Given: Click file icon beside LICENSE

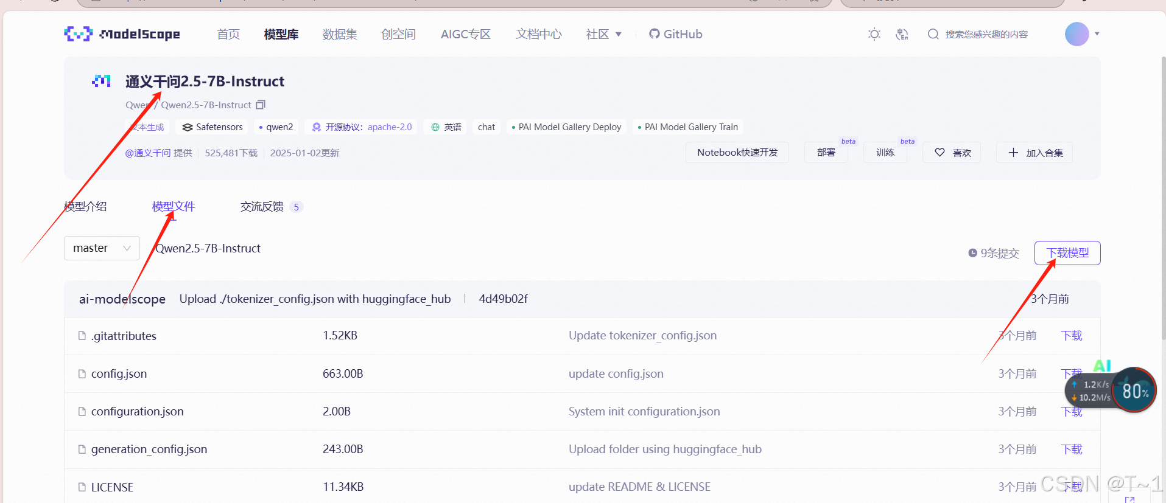Looking at the screenshot, I should point(82,487).
